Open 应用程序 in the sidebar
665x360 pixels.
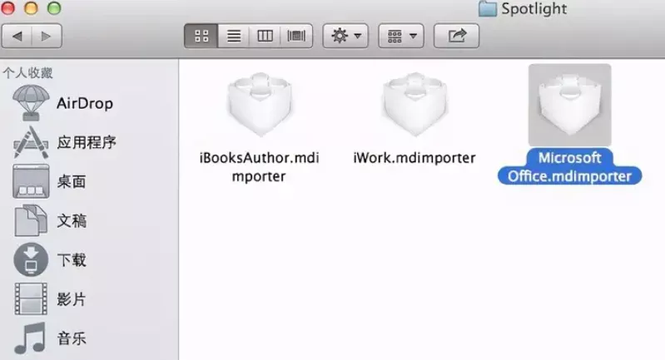[x=87, y=142]
